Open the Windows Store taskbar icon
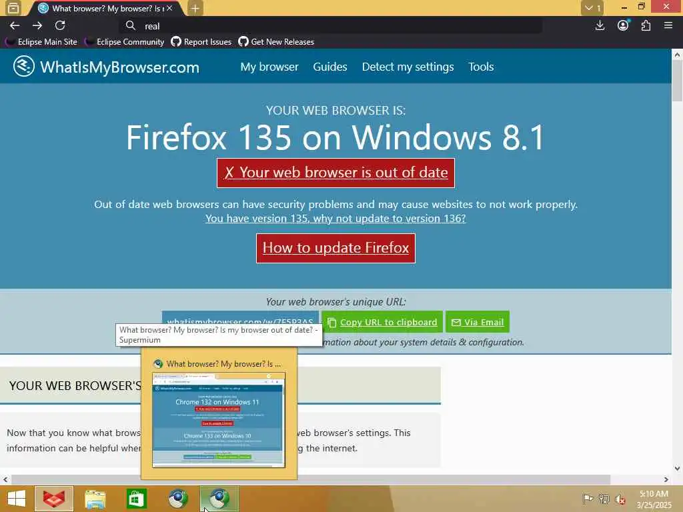This screenshot has height=512, width=683. pyautogui.click(x=136, y=499)
